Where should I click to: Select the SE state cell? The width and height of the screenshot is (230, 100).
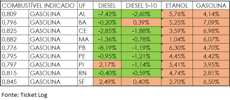85,82
